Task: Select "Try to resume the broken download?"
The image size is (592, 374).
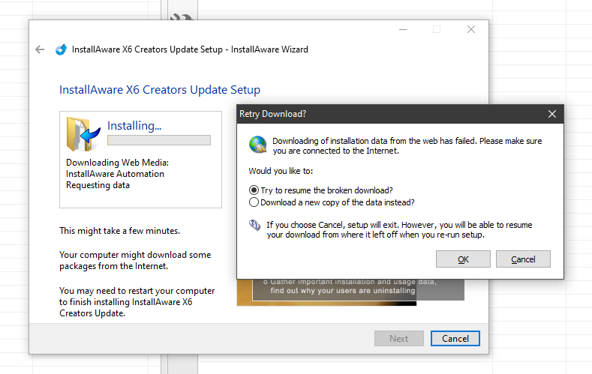Action: (321, 190)
